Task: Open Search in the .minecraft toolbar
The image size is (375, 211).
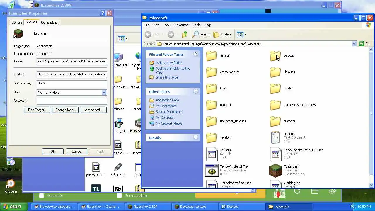Action: 201,34
